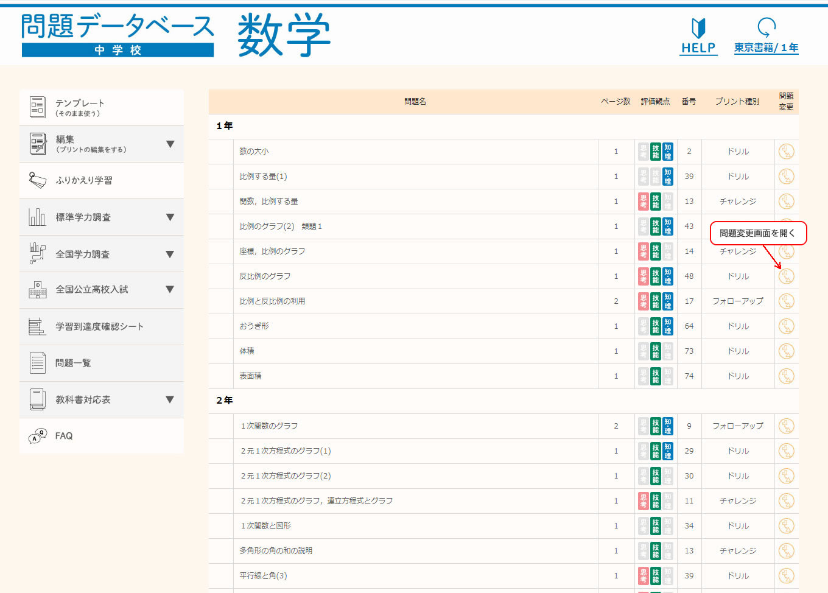
Task: Expand the 編集 menu arrow
Action: [170, 144]
